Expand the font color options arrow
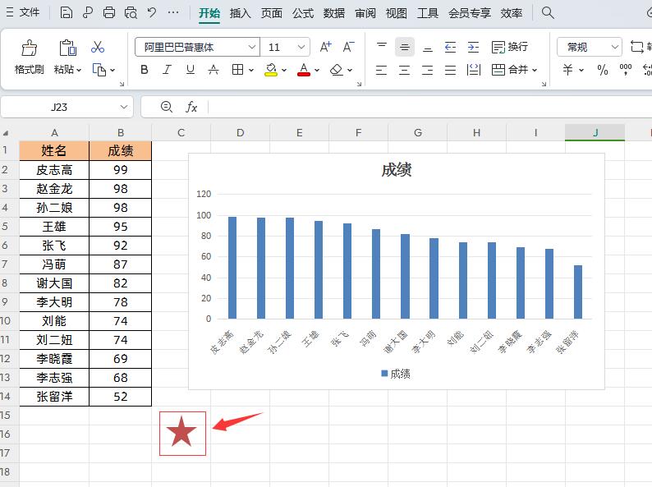 (317, 70)
